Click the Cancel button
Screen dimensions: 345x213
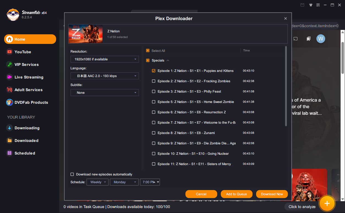tap(201, 194)
